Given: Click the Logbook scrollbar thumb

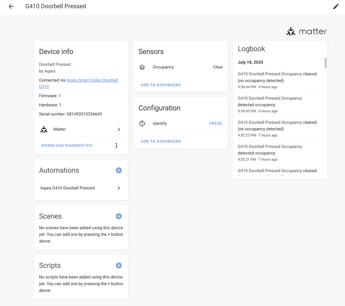Looking at the screenshot, I should point(325,63).
